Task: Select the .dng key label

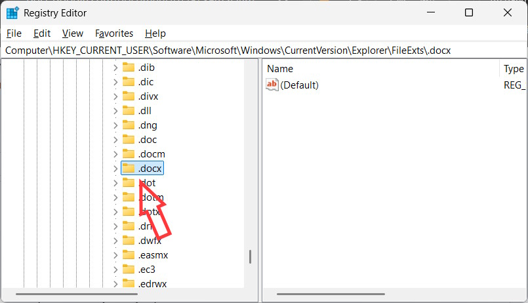Action: (x=148, y=125)
